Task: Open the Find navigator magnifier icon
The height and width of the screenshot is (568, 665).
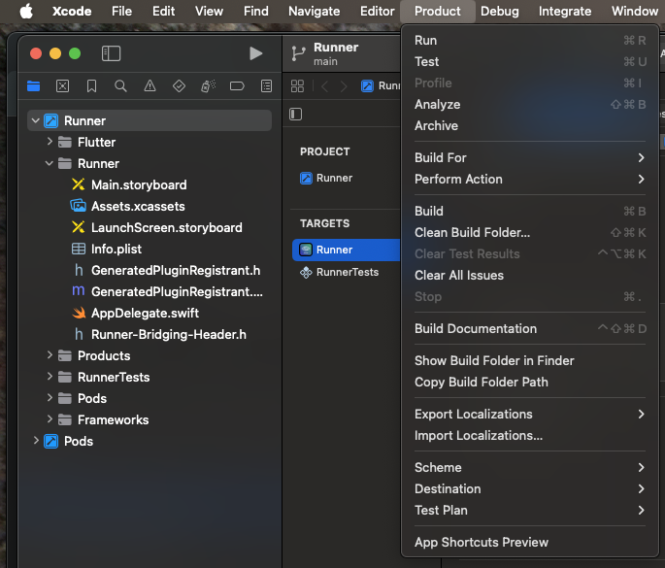Action: click(120, 86)
